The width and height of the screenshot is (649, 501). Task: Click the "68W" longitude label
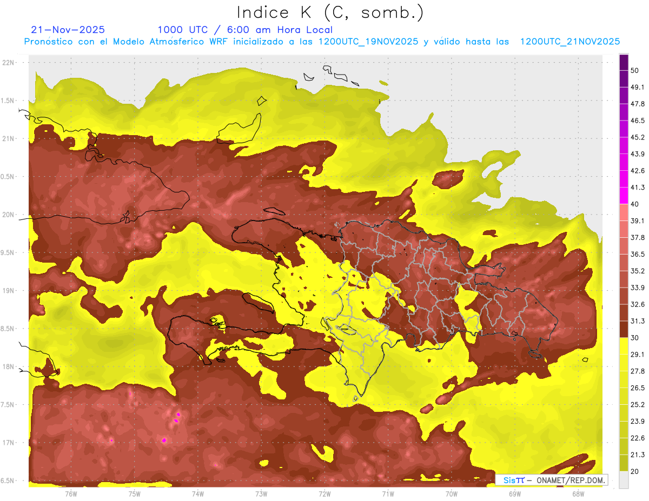(x=578, y=493)
